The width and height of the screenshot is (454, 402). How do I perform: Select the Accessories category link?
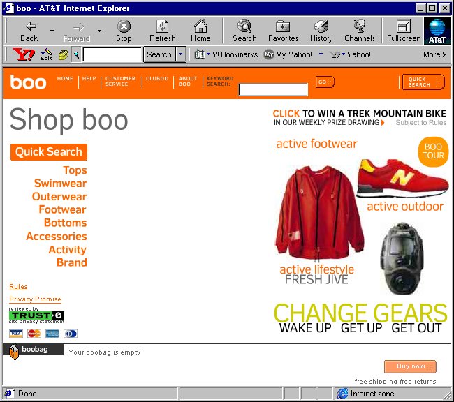[x=57, y=237]
